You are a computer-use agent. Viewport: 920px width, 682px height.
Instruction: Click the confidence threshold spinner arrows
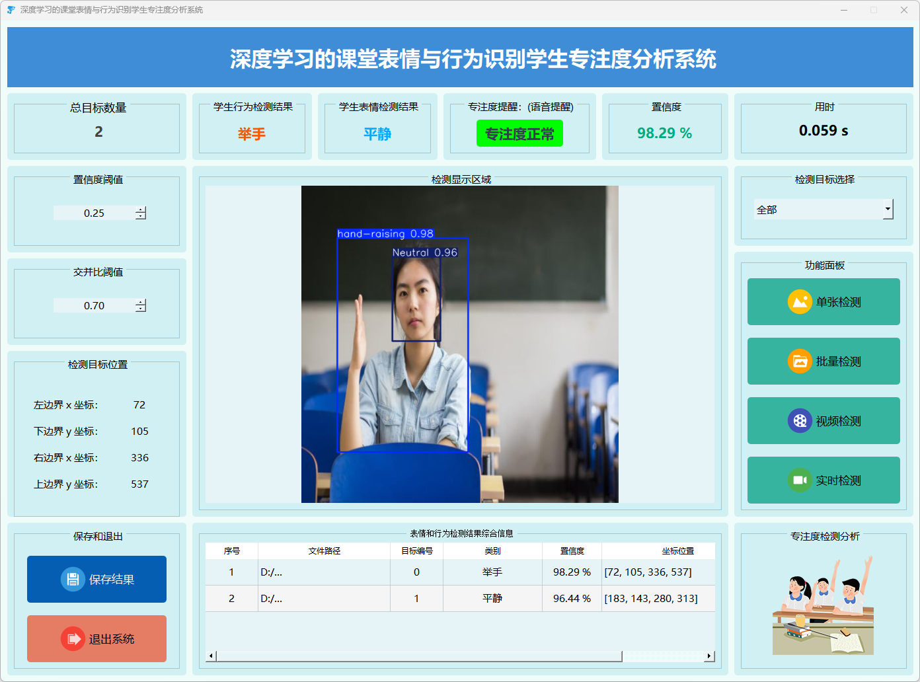tap(141, 213)
